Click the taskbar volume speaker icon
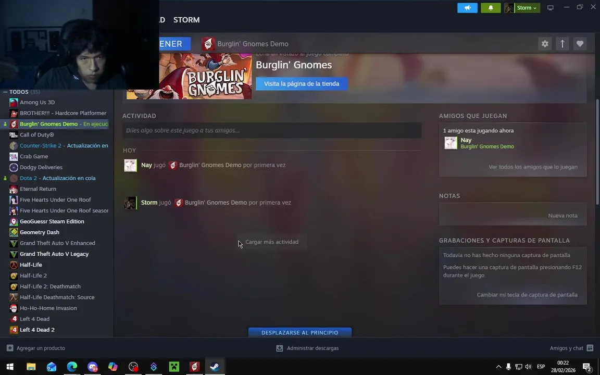Viewport: 600px width, 375px height. 529,367
